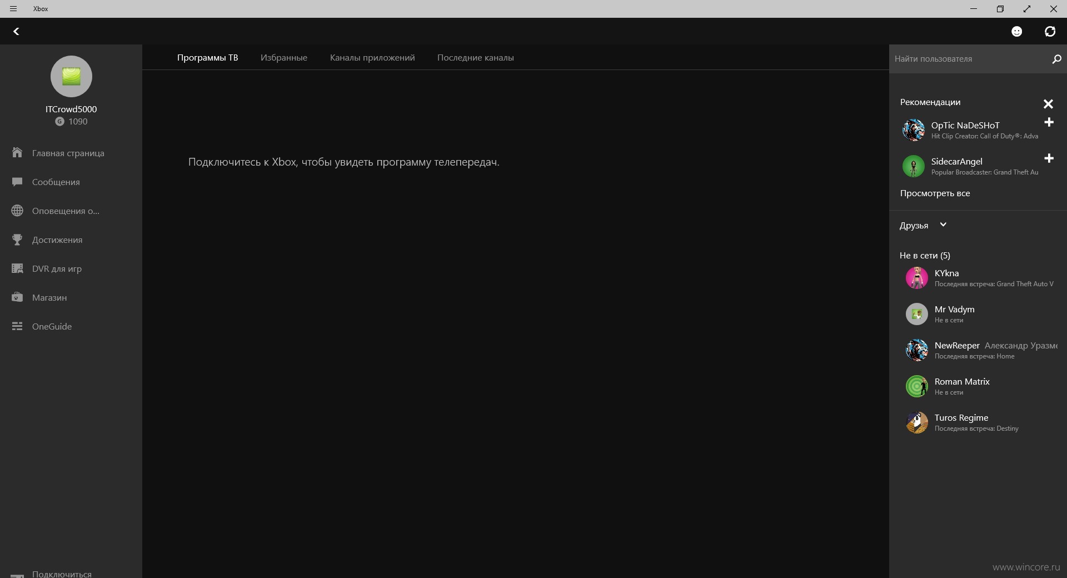This screenshot has width=1067, height=578.
Task: Add SidecarAngel with the plus icon
Action: 1049,158
